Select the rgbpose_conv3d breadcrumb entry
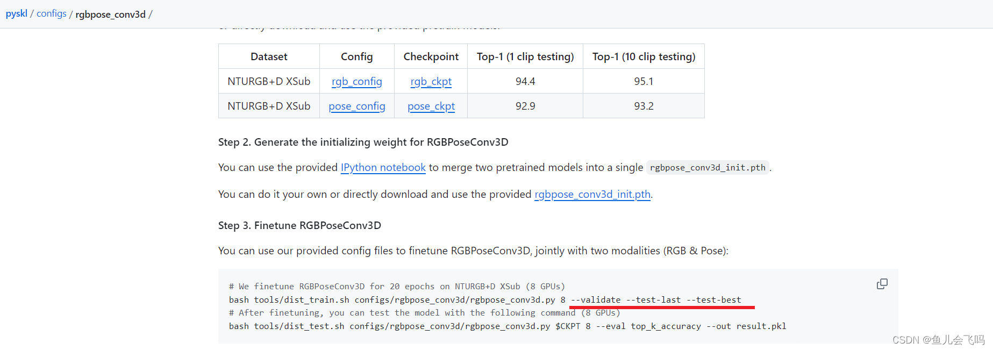Image resolution: width=993 pixels, height=350 pixels. [x=110, y=15]
